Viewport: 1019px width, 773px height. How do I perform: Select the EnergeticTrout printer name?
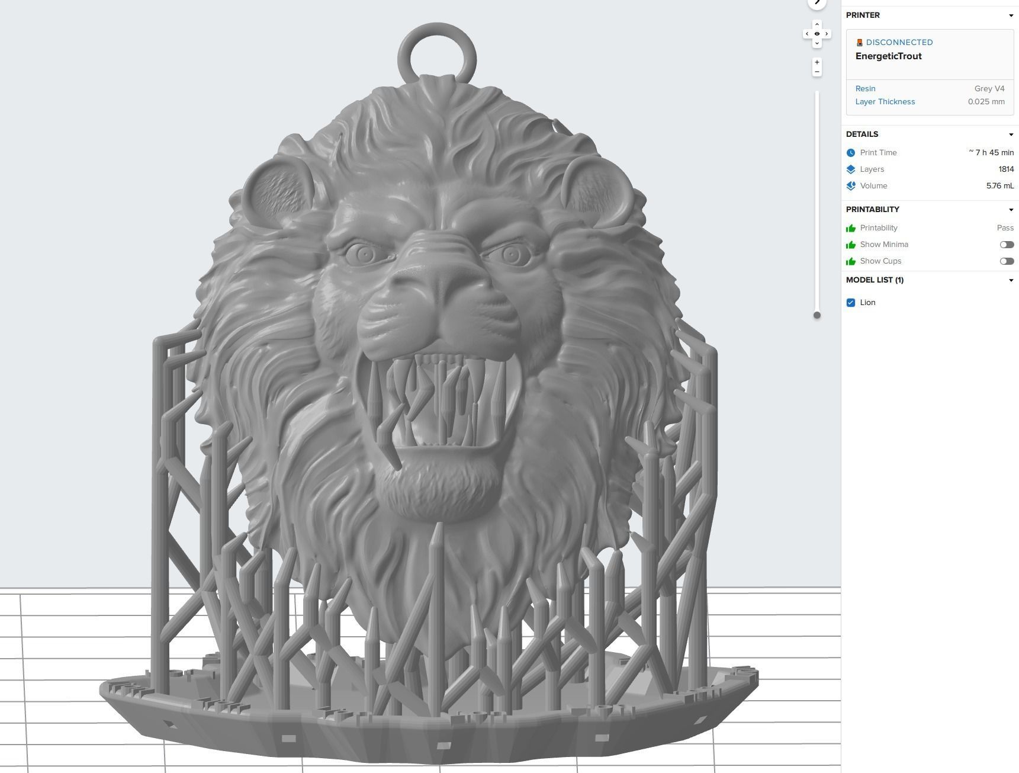coord(888,56)
